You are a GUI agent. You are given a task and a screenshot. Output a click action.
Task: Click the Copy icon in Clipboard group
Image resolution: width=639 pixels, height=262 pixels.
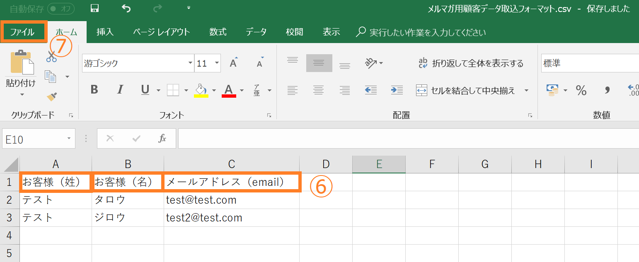[51, 77]
